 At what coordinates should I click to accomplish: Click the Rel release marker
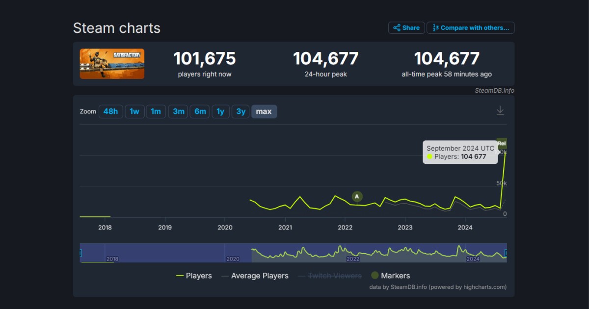(502, 143)
